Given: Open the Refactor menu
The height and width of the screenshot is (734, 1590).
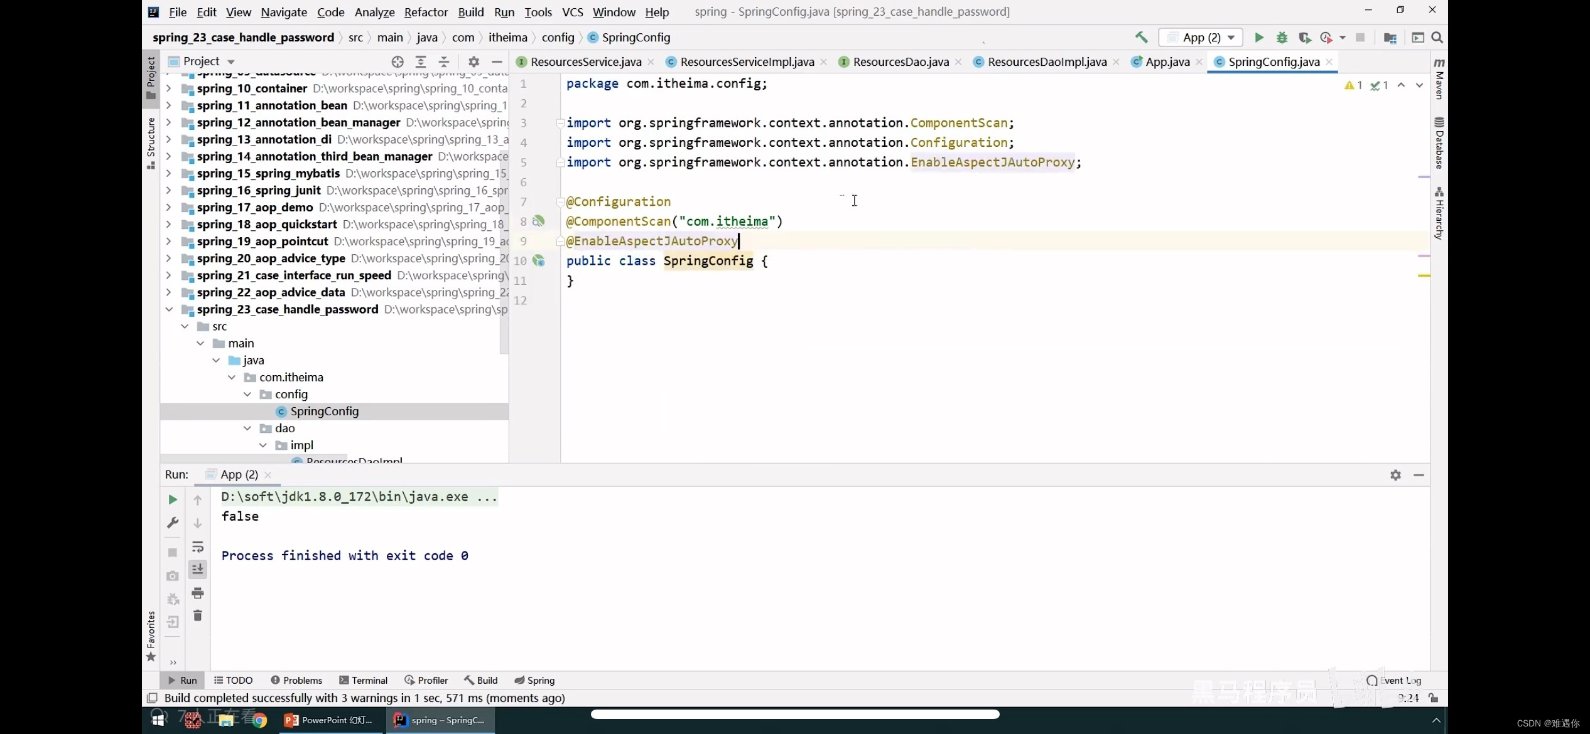Looking at the screenshot, I should [426, 12].
